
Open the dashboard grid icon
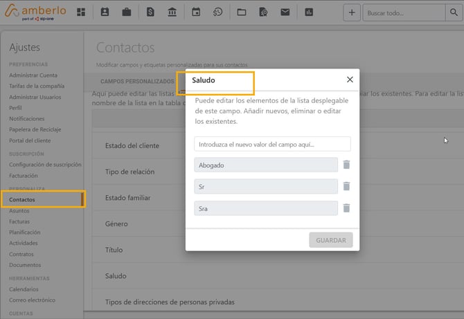(x=81, y=12)
